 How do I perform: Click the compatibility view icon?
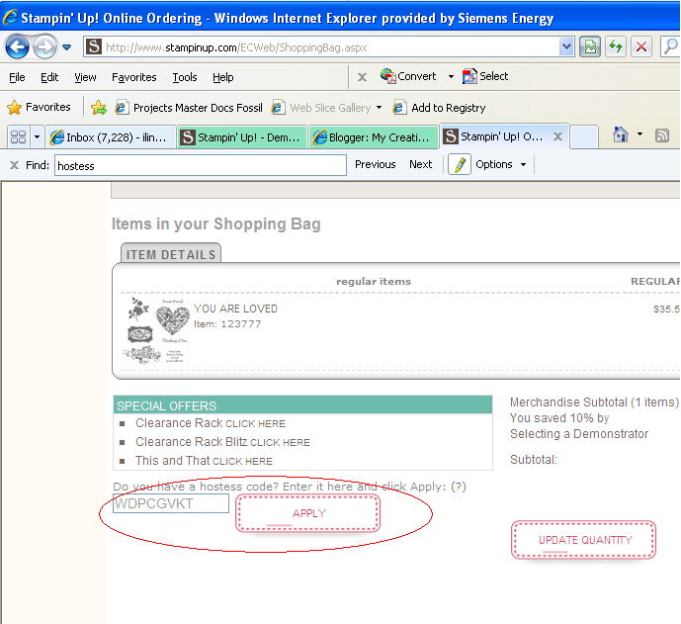[590, 46]
